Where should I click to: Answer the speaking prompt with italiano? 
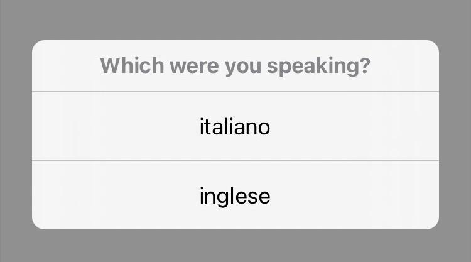[x=235, y=126]
